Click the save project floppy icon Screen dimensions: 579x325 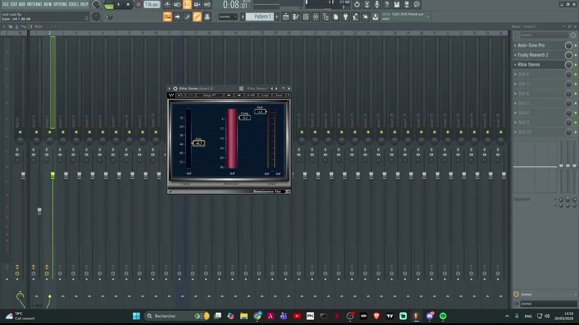(397, 5)
